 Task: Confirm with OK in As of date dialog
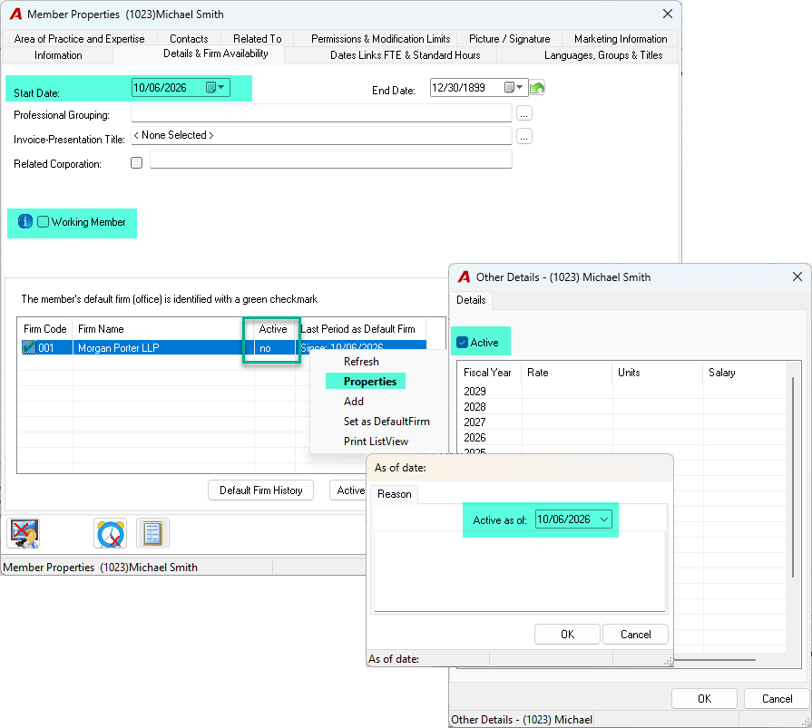[568, 635]
